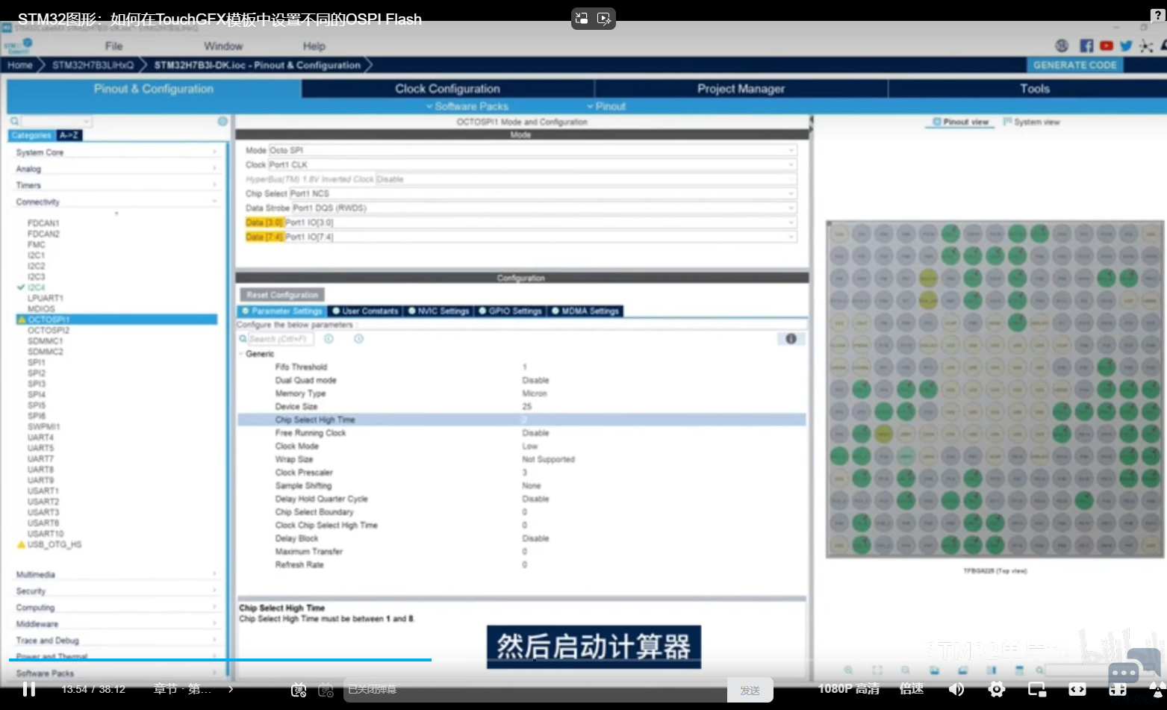Zoom in on the pinout view
The width and height of the screenshot is (1167, 710).
tap(848, 670)
